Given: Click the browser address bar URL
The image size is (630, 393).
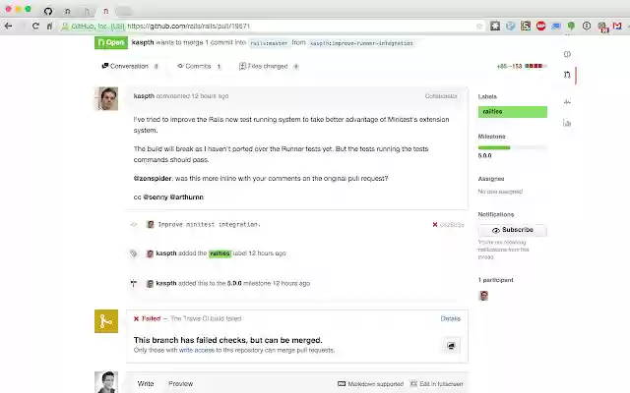Looking at the screenshot, I should (188, 27).
